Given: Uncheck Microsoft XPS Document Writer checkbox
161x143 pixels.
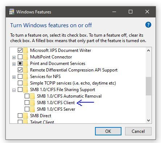Looking at the screenshot, I should click(x=20, y=50).
